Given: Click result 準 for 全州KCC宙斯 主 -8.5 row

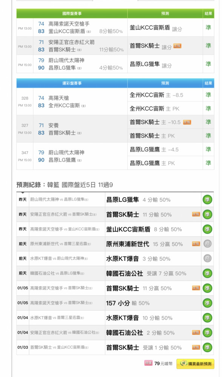Looking at the screenshot, I should click(208, 95).
